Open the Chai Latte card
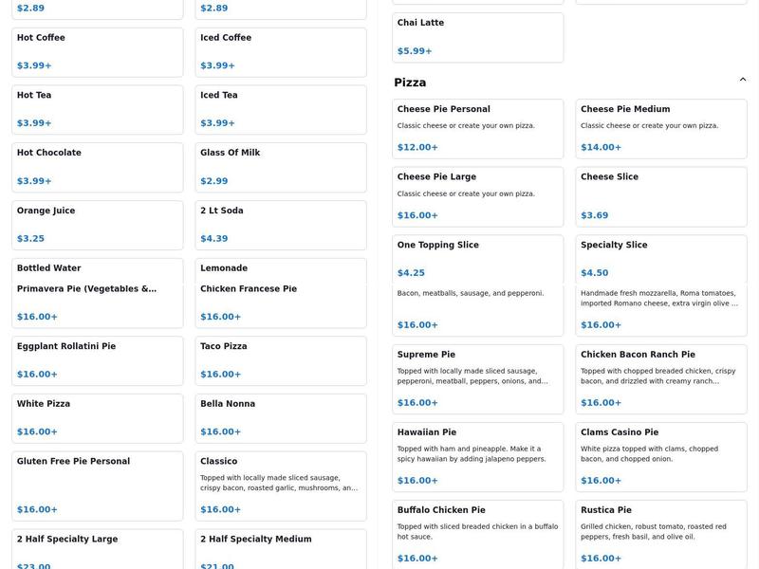Image resolution: width=759 pixels, height=569 pixels. pyautogui.click(x=477, y=37)
